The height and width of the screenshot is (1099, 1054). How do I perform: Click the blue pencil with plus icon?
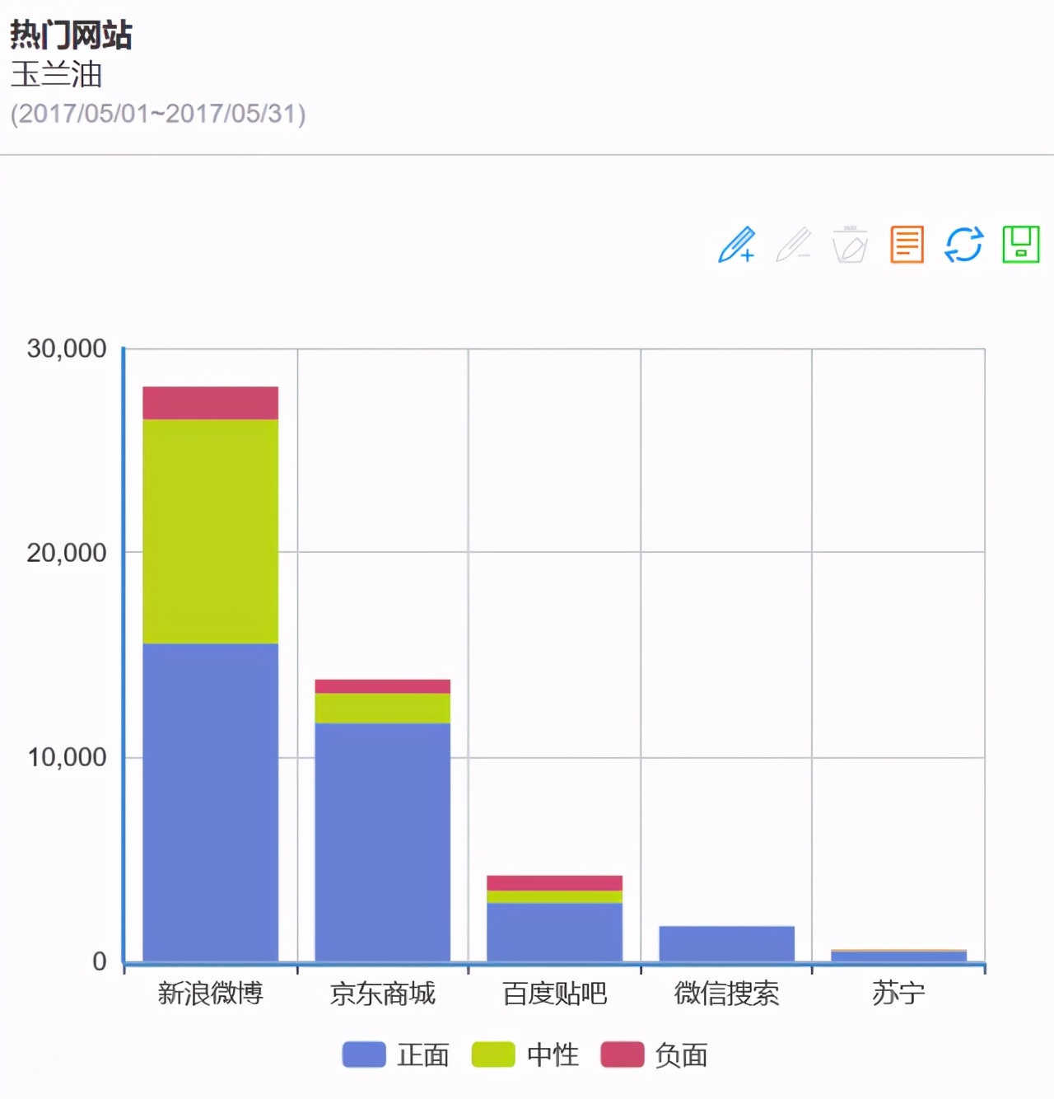click(x=737, y=245)
